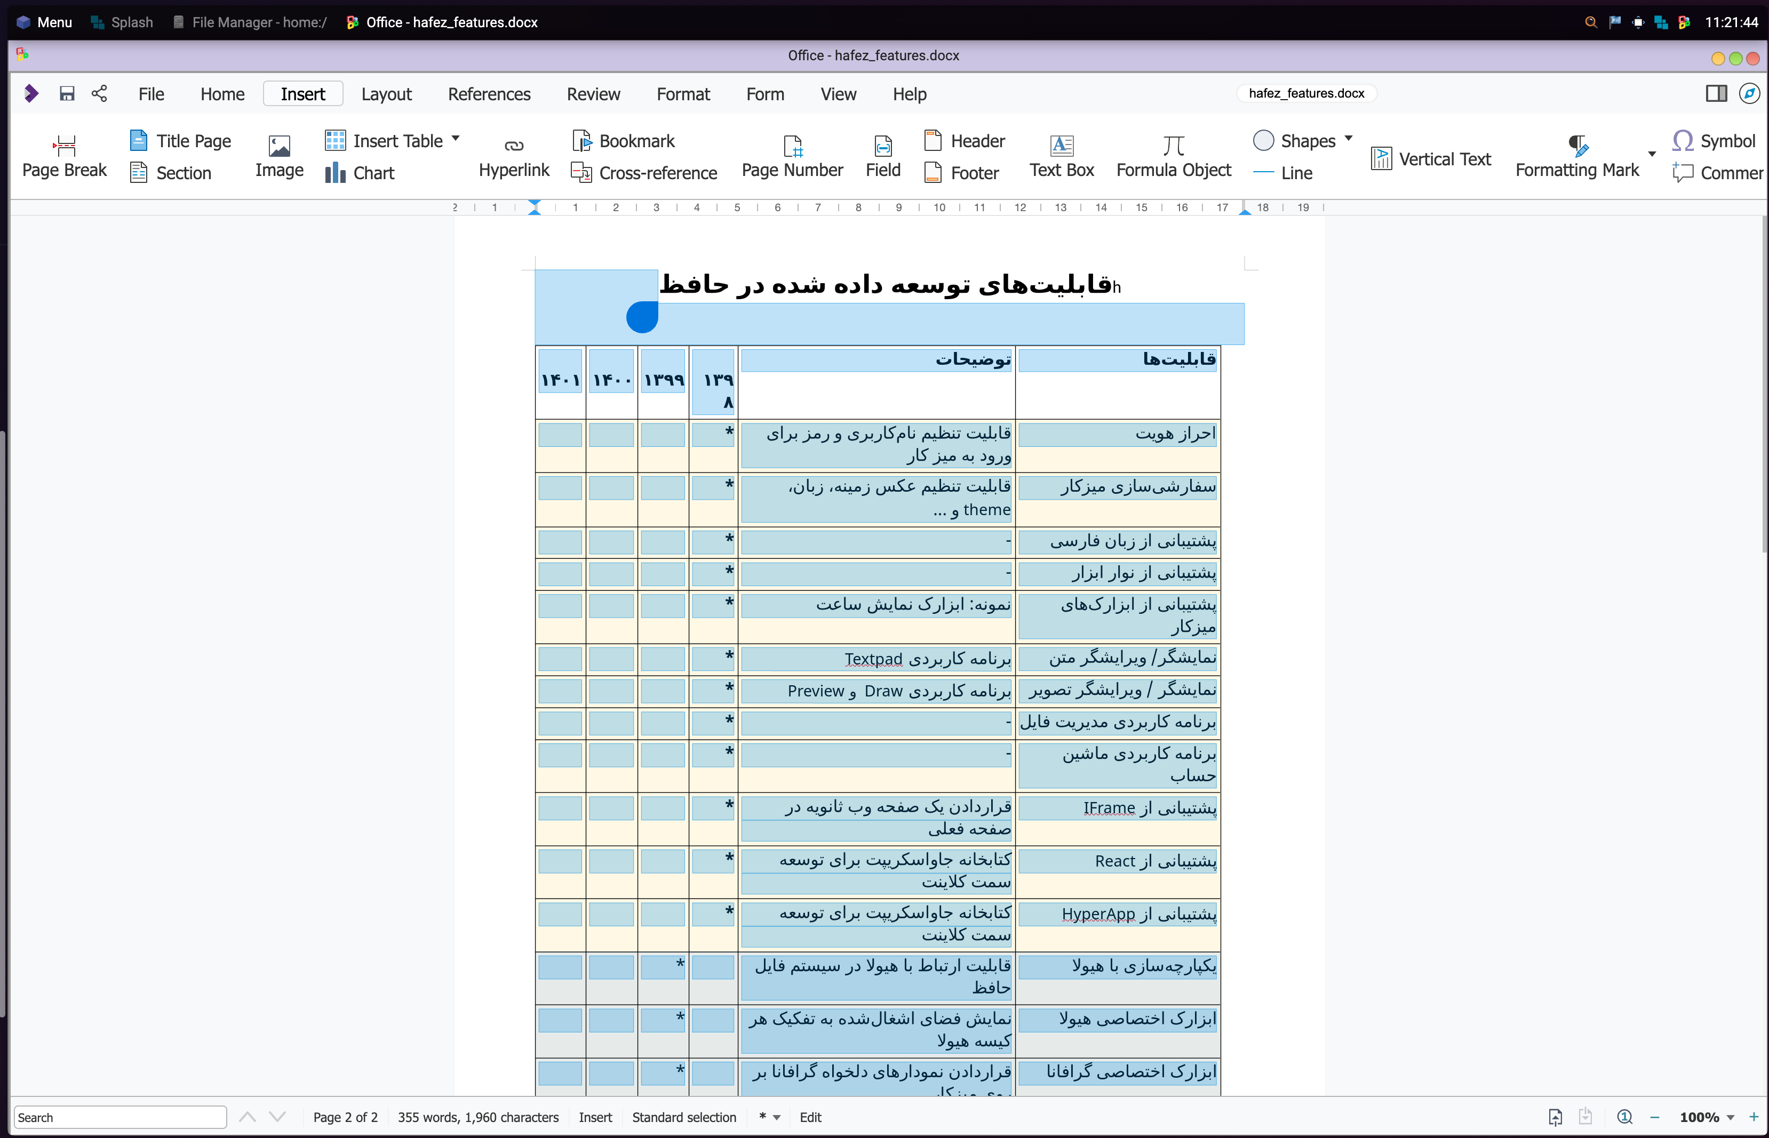Open the References menu tab
Image resolution: width=1769 pixels, height=1138 pixels.
pyautogui.click(x=489, y=94)
